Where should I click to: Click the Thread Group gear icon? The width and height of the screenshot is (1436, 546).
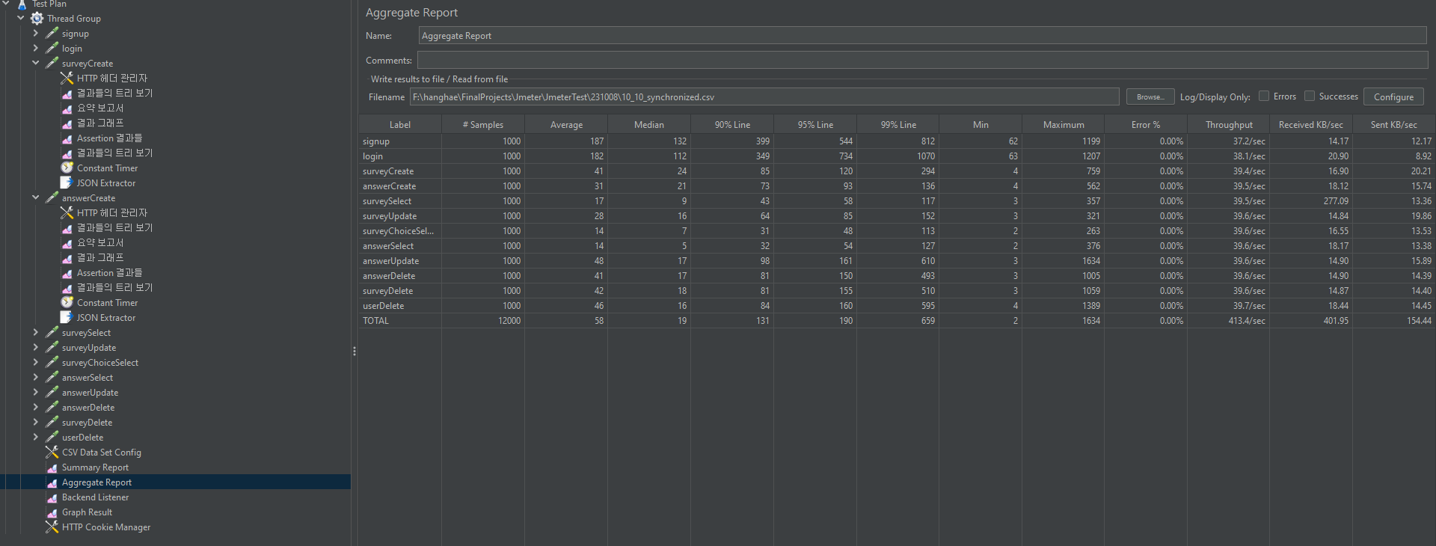pos(37,18)
